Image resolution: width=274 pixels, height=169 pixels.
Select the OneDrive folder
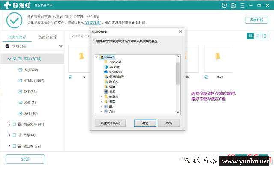click(x=116, y=72)
